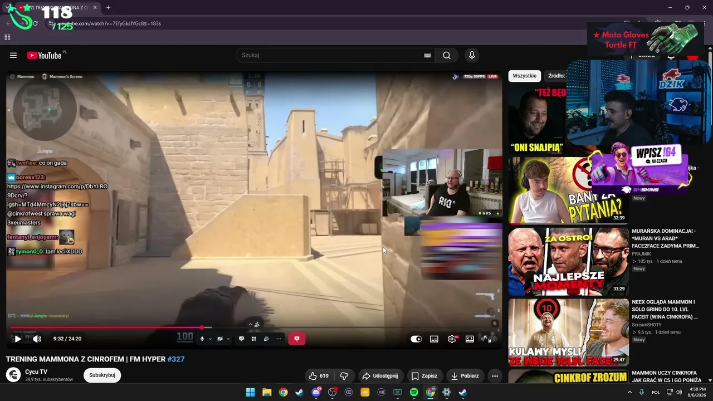The image size is (713, 401).
Task: Open more actions three-dot menu
Action: (x=495, y=376)
